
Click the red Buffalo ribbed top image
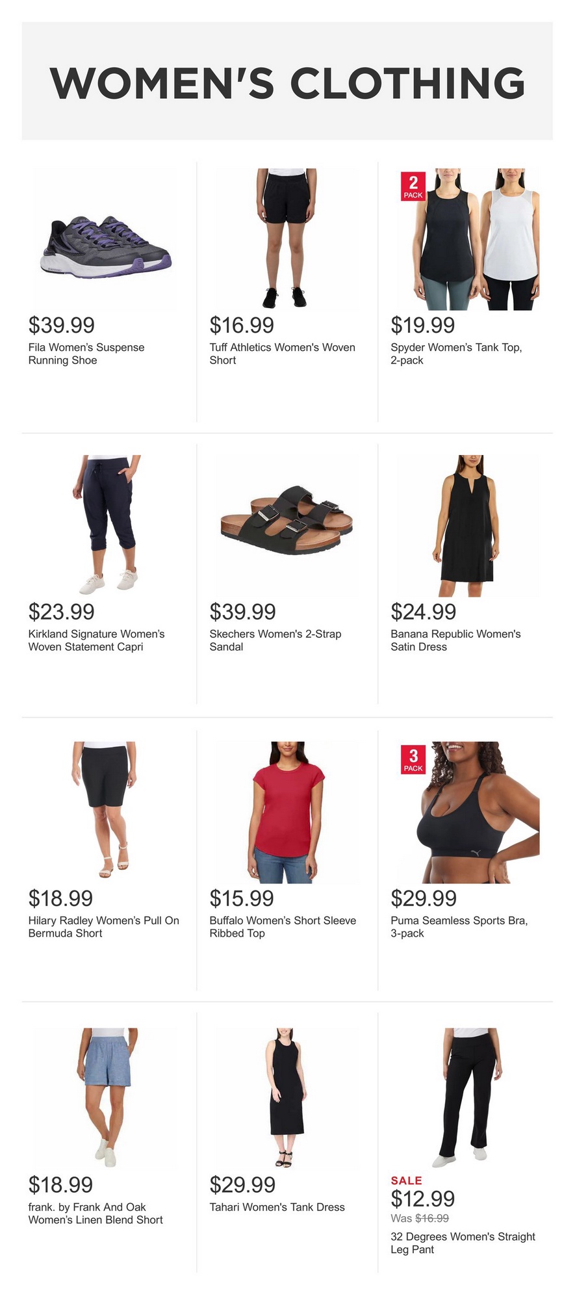point(287,812)
